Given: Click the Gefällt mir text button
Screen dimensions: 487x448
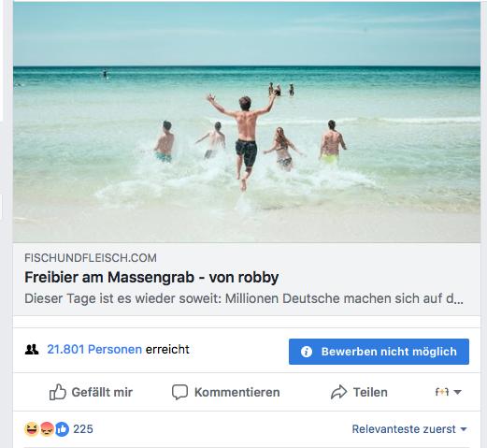Looking at the screenshot, I should click(x=102, y=392).
